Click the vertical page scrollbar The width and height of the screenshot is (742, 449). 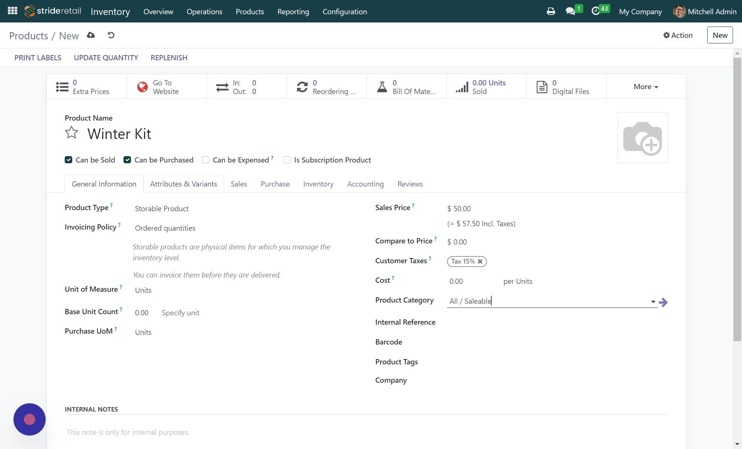[x=737, y=198]
